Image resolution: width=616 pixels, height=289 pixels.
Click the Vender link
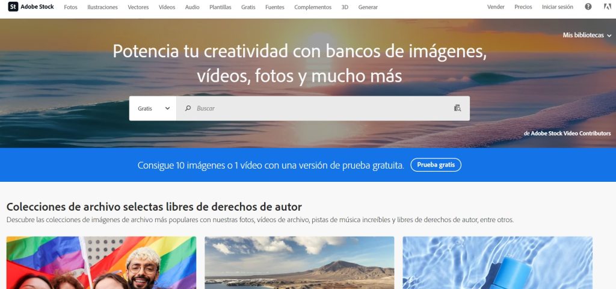click(496, 7)
